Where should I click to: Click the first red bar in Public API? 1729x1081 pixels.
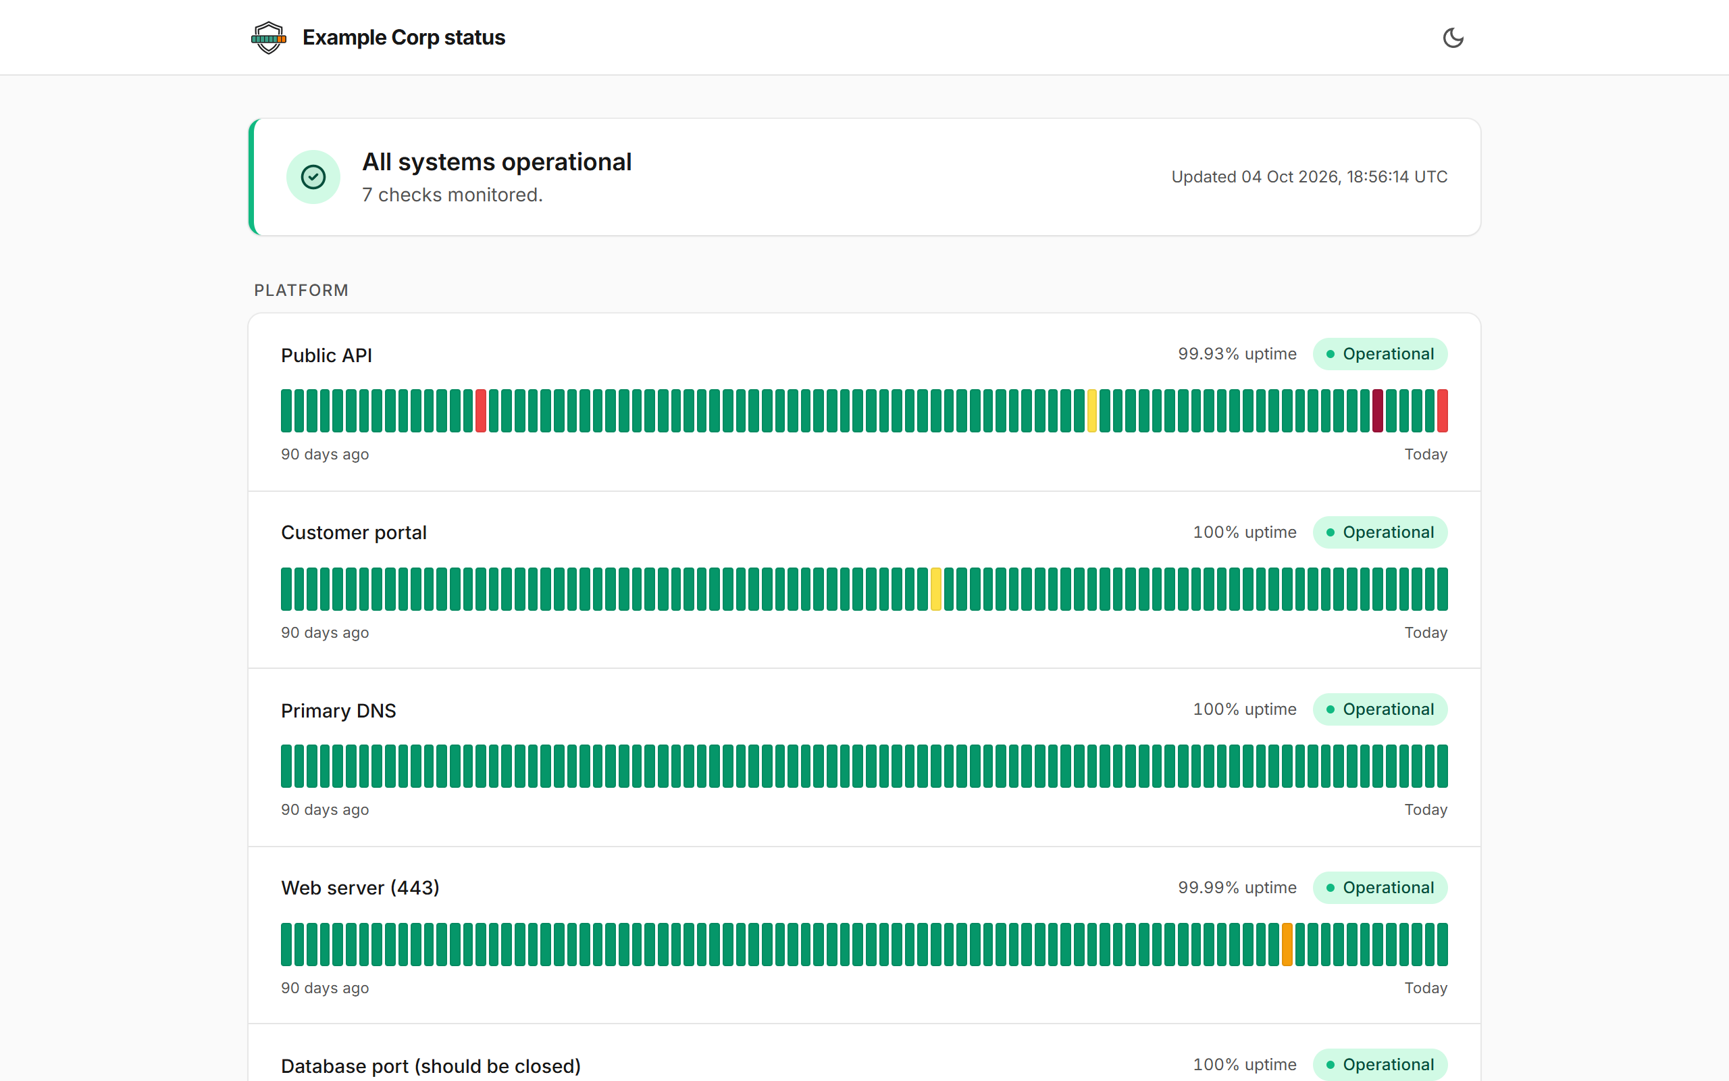tap(481, 410)
